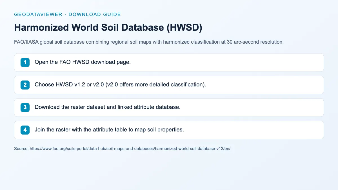Select 'Open the FAO HWSD download page.' text
This screenshot has width=338, height=190.
[83, 62]
